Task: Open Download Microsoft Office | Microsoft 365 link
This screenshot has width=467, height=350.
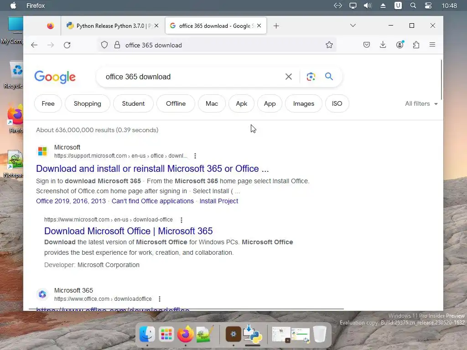Action: [128, 231]
